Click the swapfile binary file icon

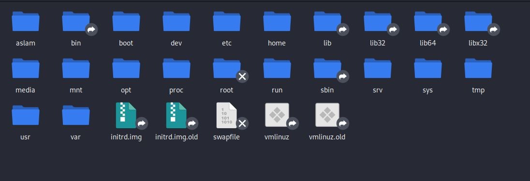tap(226, 115)
